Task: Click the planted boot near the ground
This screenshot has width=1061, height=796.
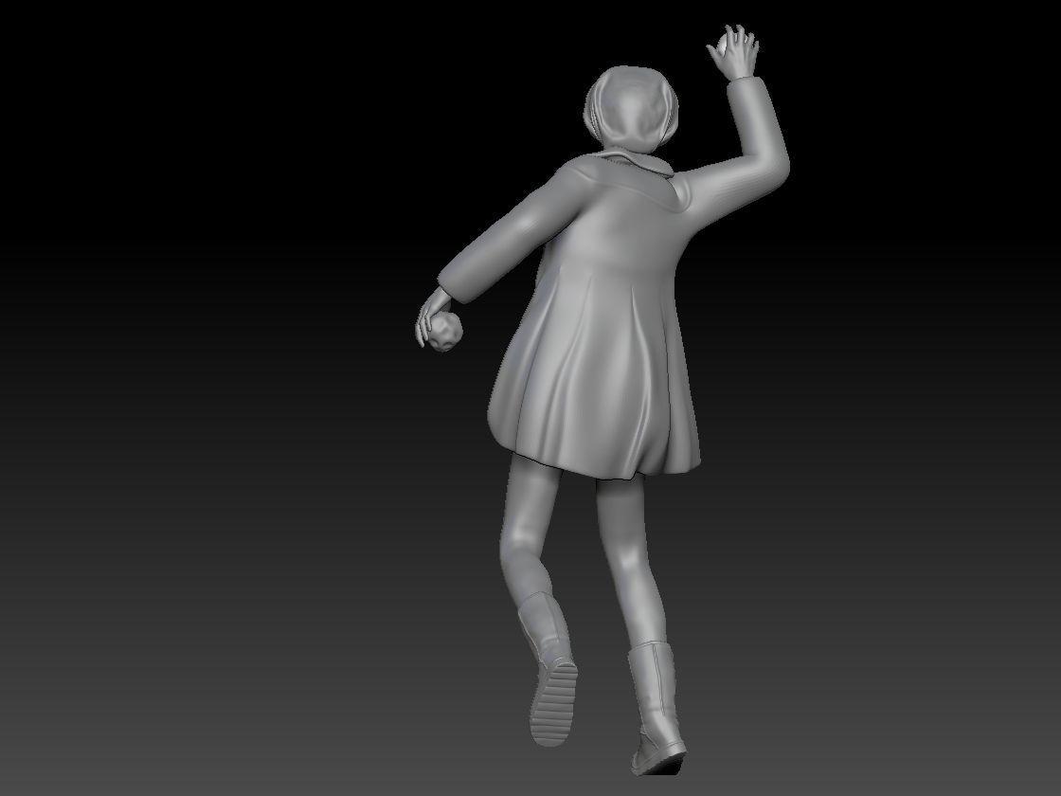Action: [656, 709]
